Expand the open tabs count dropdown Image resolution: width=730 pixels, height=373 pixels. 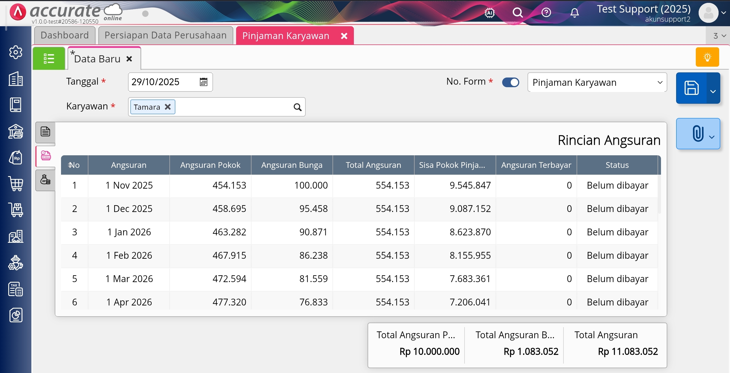point(719,36)
